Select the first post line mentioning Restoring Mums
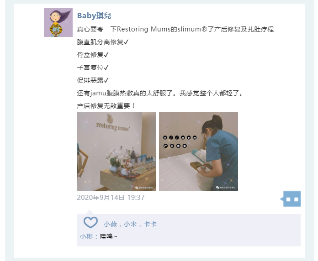 pyautogui.click(x=175, y=29)
